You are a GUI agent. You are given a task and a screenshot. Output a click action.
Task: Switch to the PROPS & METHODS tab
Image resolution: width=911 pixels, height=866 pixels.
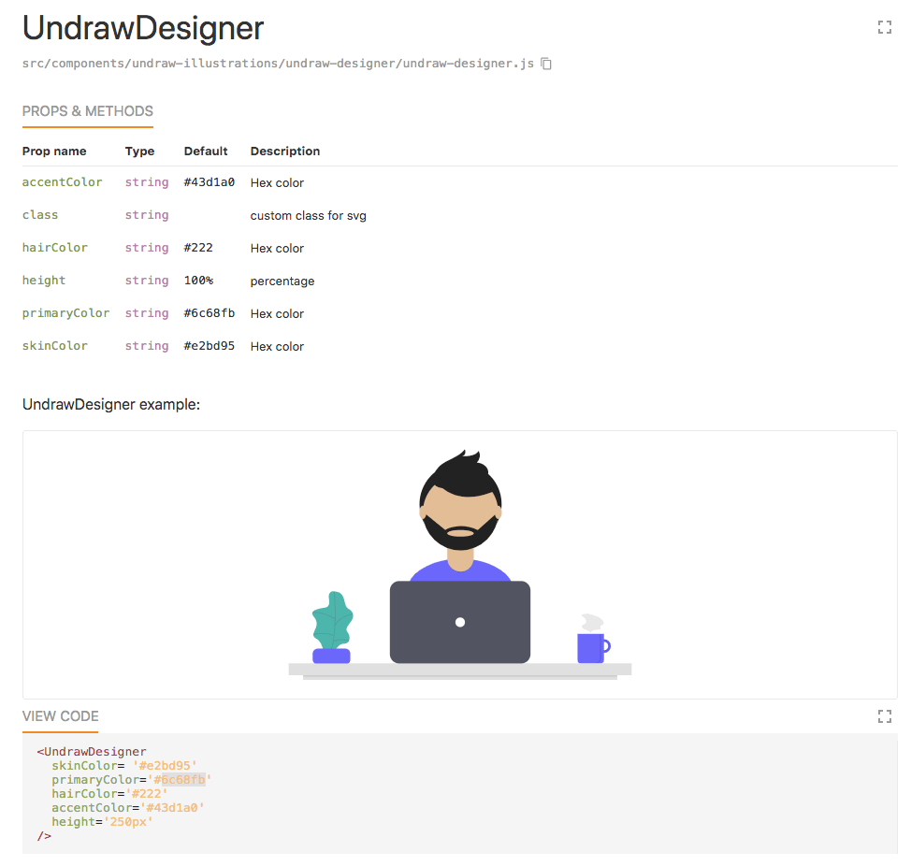[87, 110]
